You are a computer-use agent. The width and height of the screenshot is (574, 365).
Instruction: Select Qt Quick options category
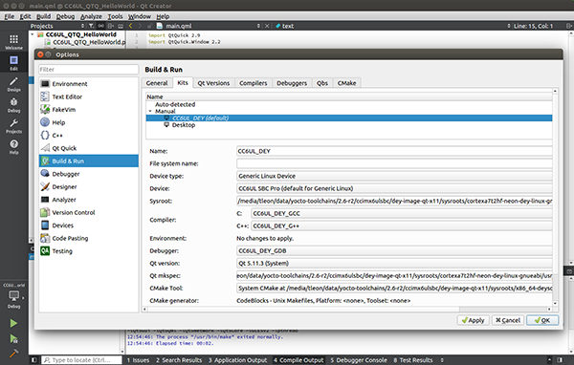click(89, 148)
